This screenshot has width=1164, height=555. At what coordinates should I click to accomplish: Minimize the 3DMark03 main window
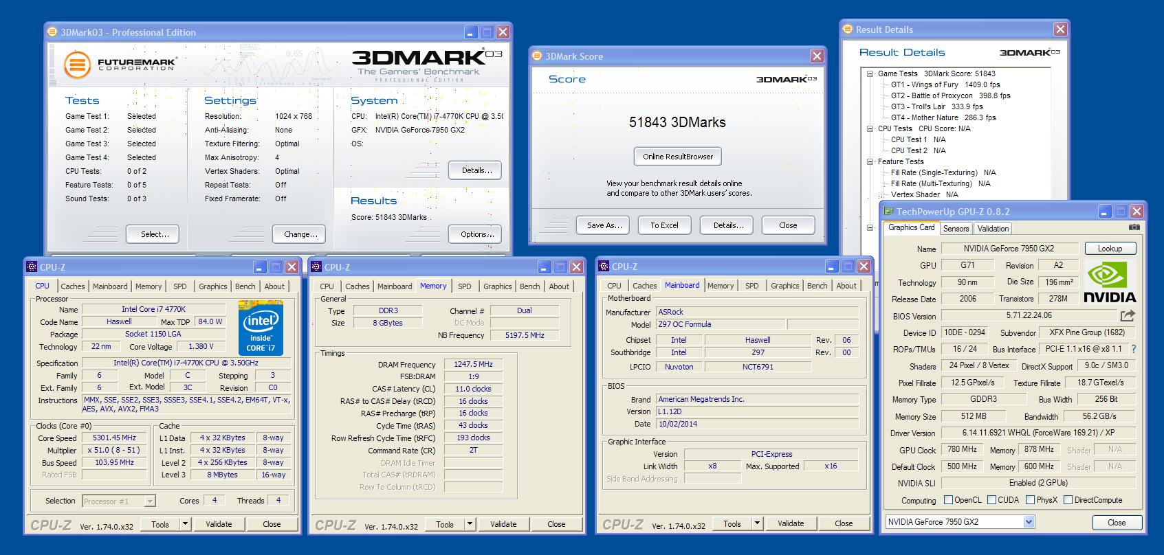(x=471, y=32)
